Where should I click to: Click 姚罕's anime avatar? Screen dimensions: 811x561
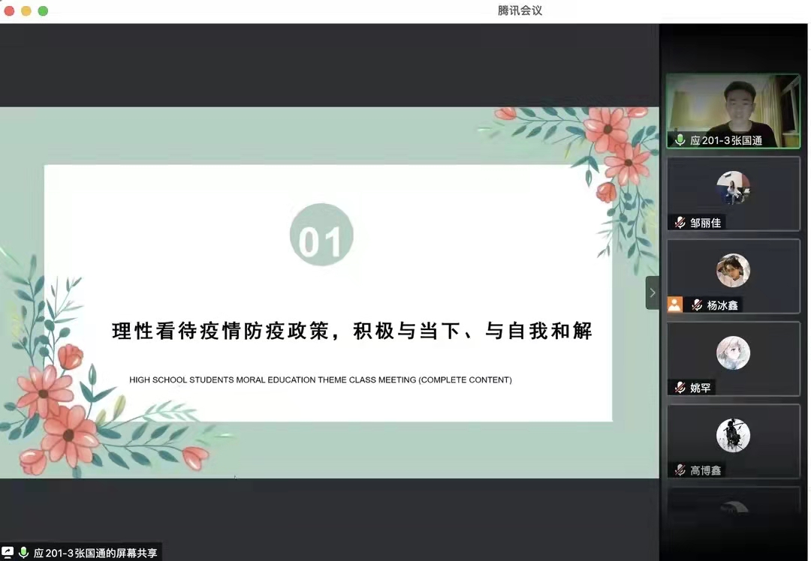coord(733,353)
